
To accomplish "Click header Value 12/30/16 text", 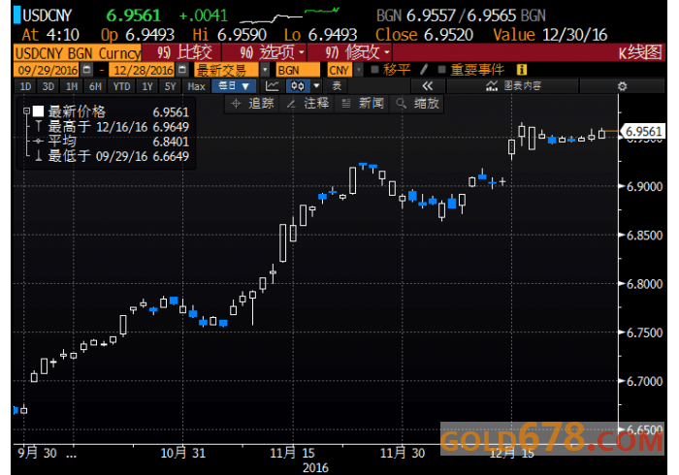I will [550, 35].
